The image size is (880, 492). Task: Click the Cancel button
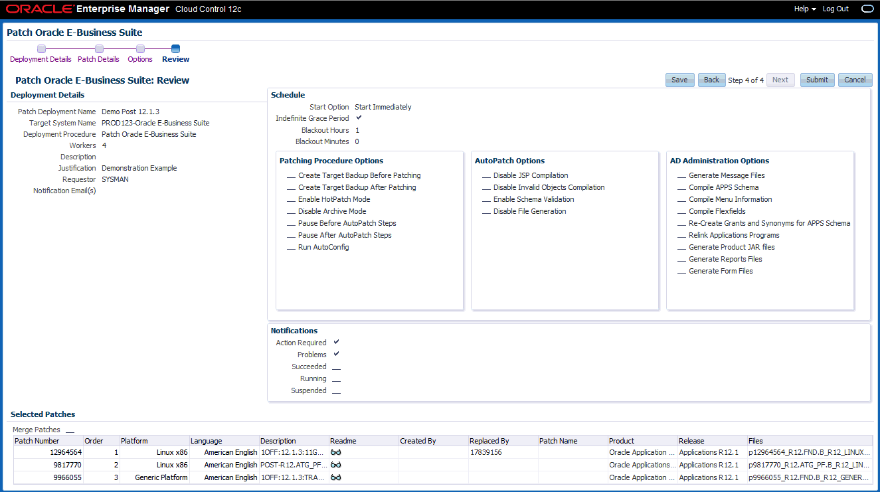(855, 80)
